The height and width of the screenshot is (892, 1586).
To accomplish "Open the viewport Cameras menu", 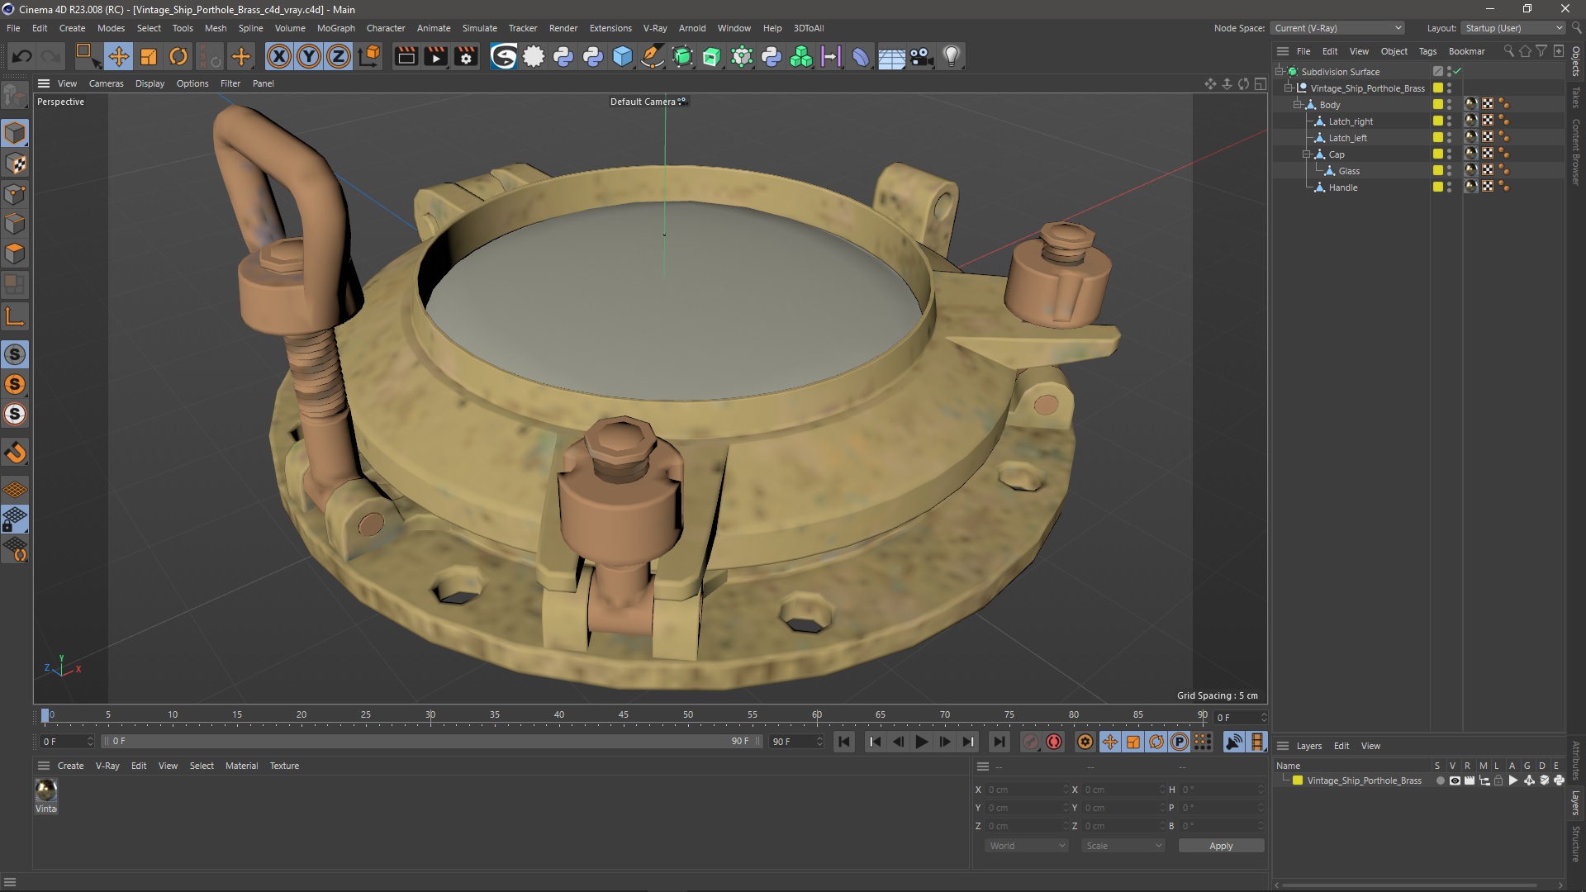I will coord(106,83).
